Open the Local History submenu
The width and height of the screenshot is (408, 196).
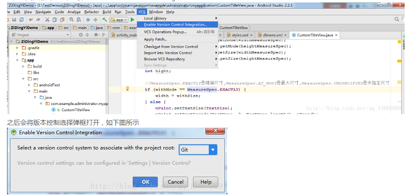177,19
